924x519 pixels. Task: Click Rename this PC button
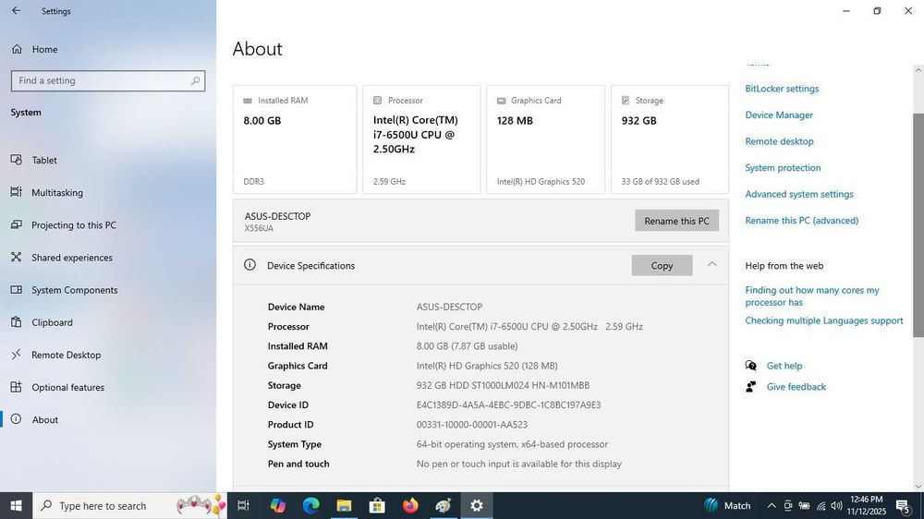[676, 221]
